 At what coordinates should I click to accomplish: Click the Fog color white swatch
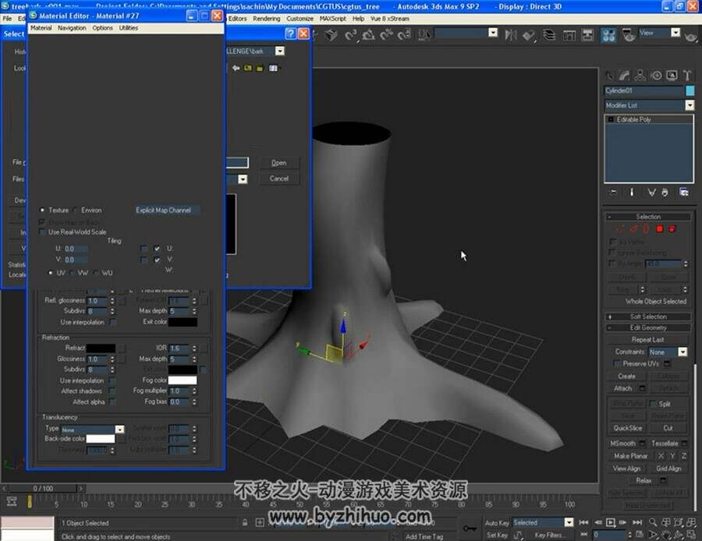[x=183, y=380]
